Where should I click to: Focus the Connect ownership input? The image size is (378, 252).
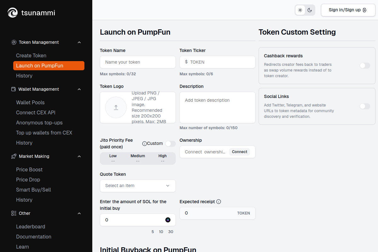pos(205,152)
